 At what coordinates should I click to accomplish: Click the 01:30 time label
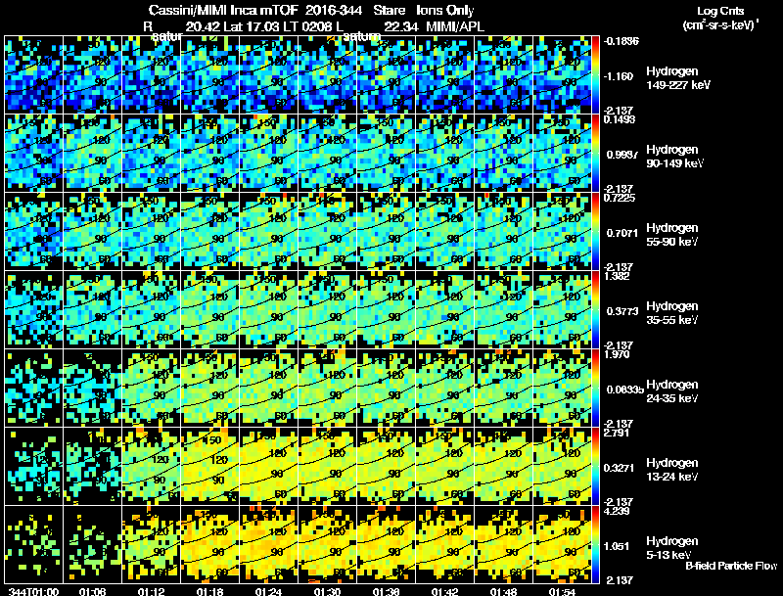point(328,592)
